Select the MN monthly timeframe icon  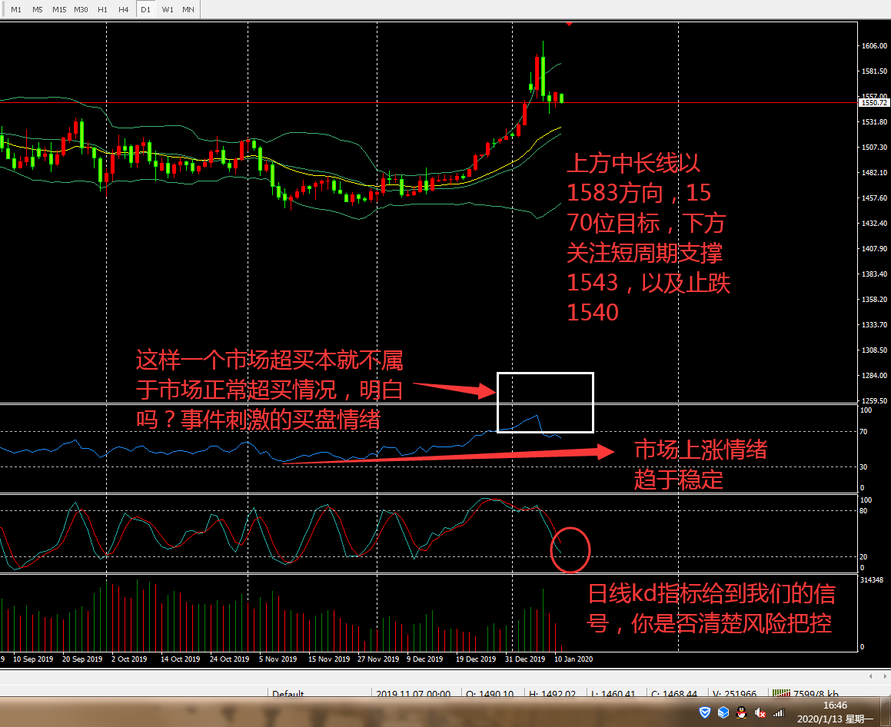point(187,9)
